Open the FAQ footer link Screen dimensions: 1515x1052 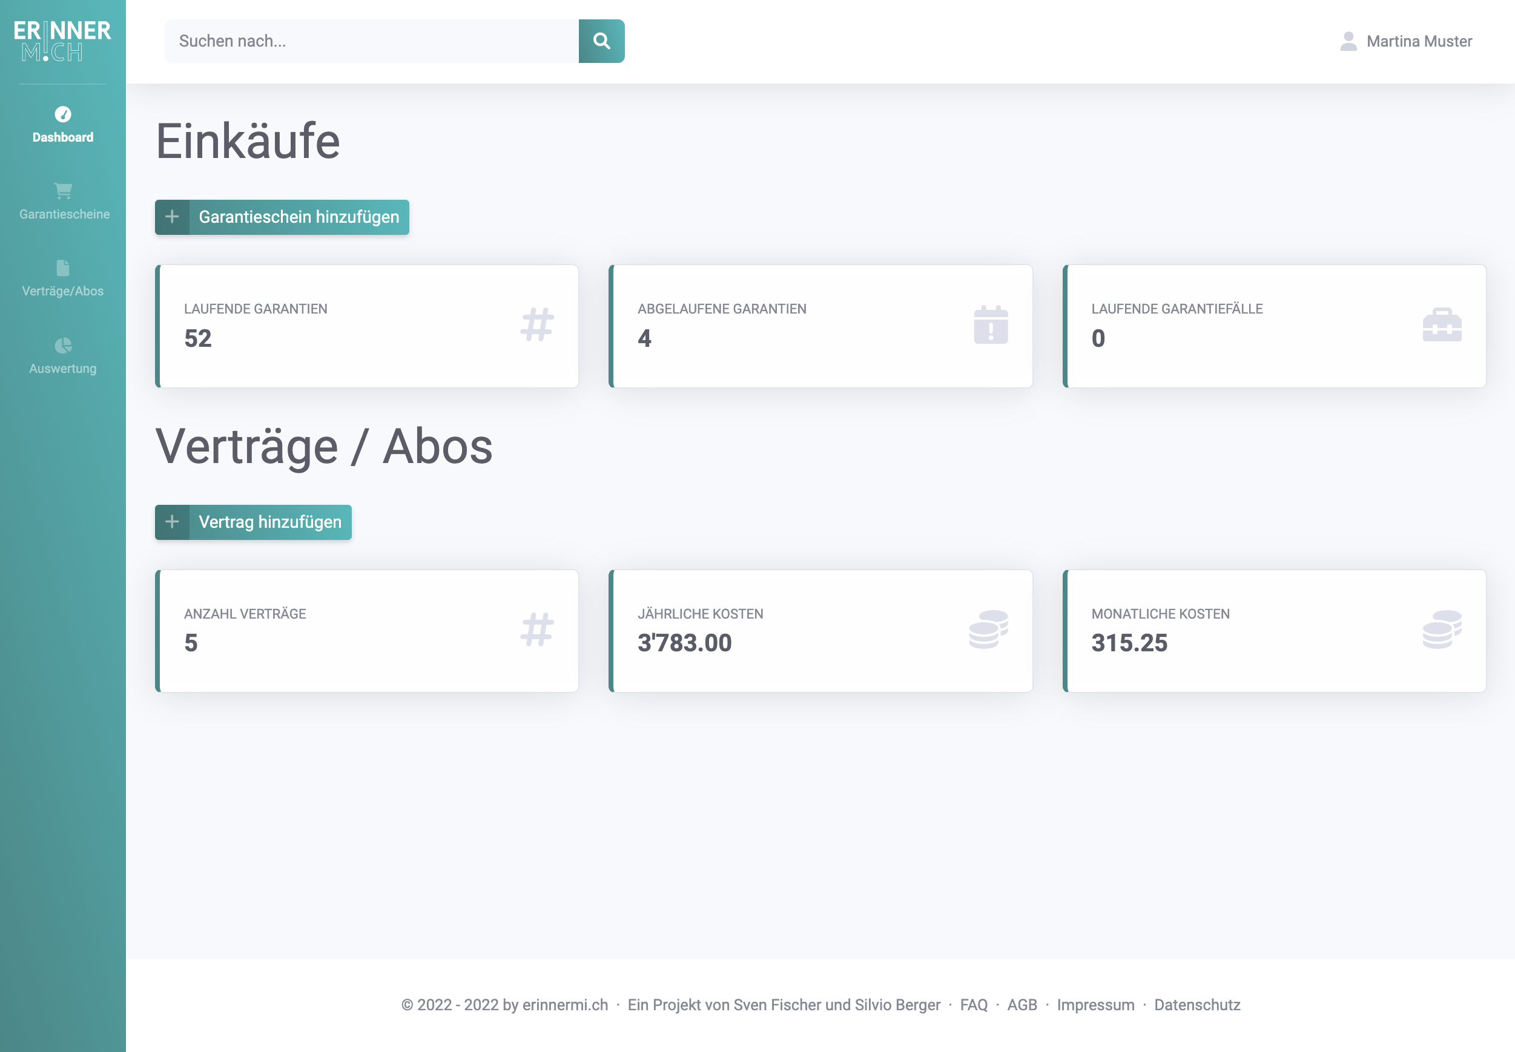973,1005
